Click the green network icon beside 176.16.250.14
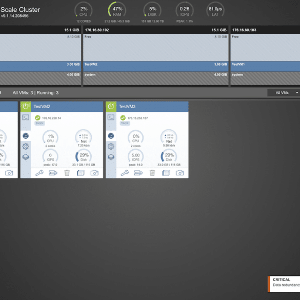Image resolution: width=300 pixels, height=300 pixels. click(37, 118)
